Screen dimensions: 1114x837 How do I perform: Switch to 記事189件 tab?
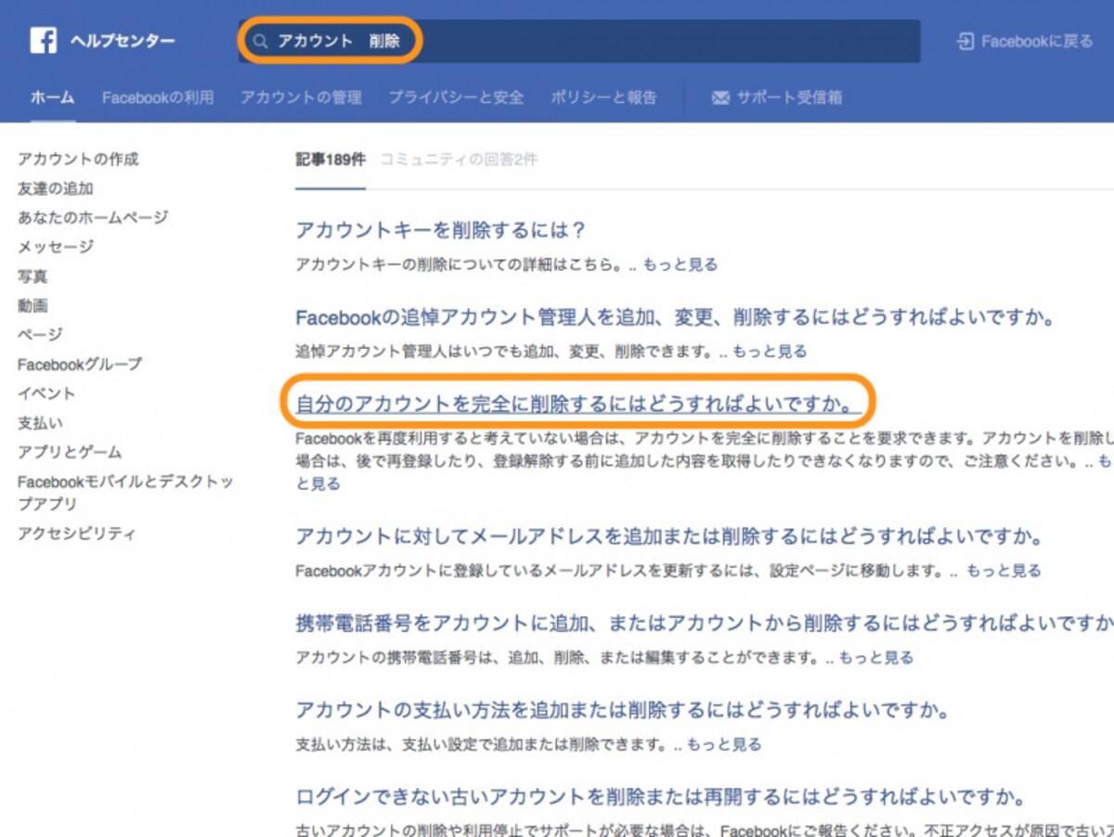330,160
